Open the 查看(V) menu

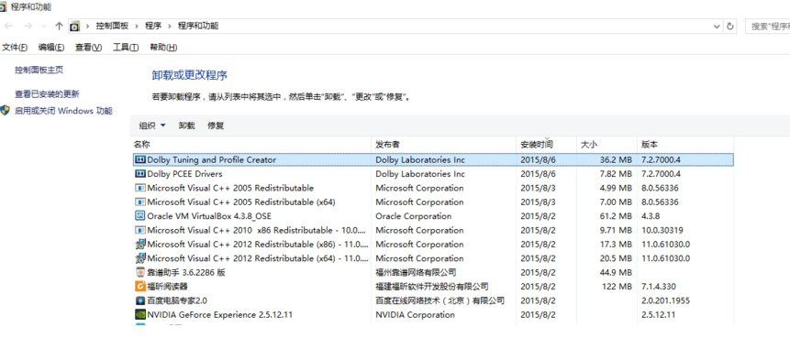tap(89, 48)
